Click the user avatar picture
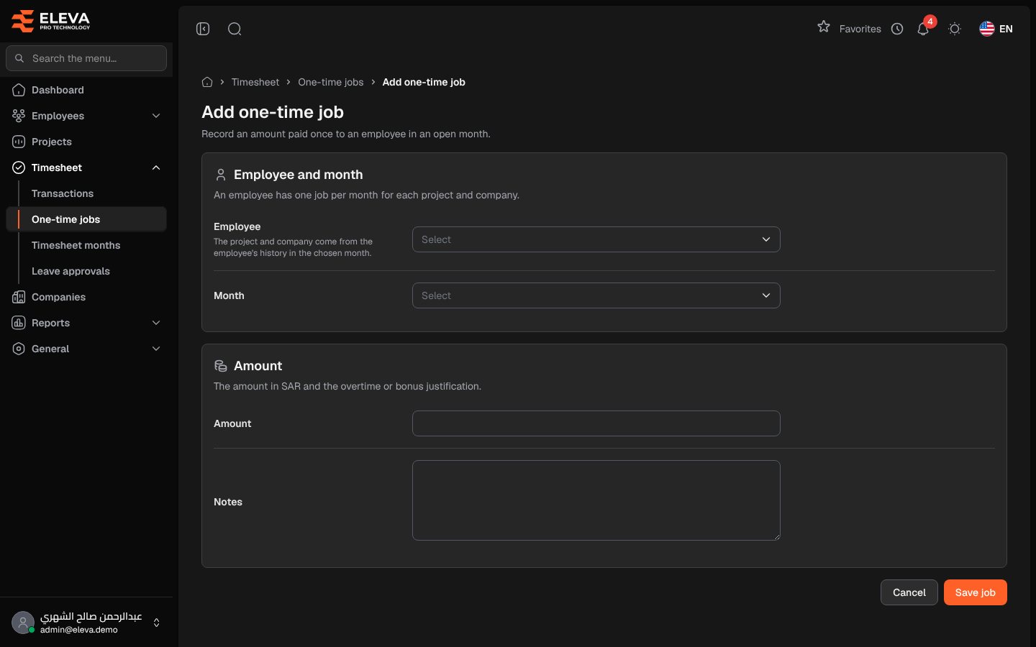This screenshot has height=647, width=1036. click(23, 623)
